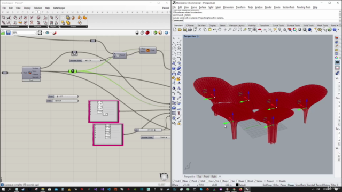
Task: Select the Pan hand tool in Rhino
Action: pyautogui.click(x=220, y=30)
